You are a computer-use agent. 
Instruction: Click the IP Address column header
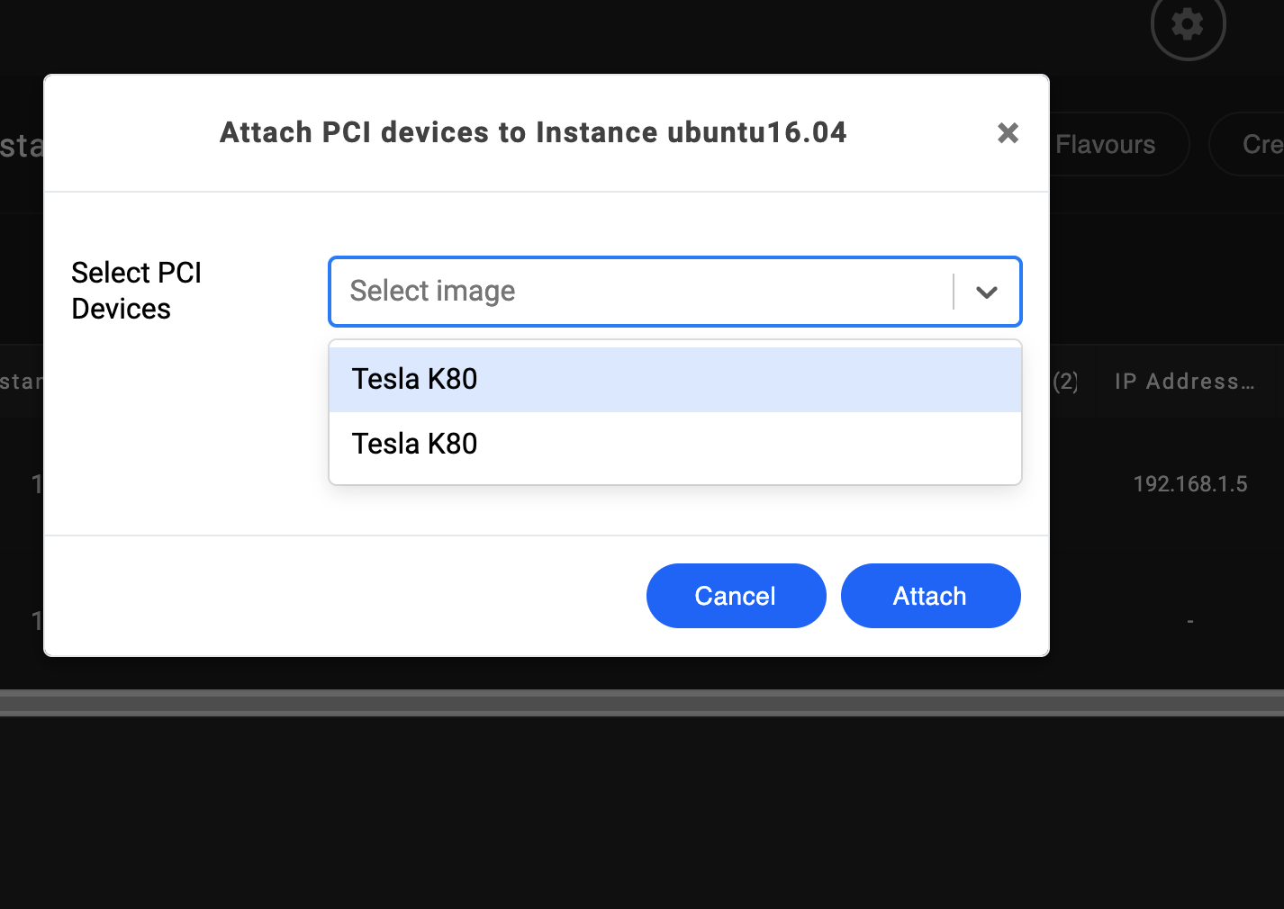(x=1184, y=382)
